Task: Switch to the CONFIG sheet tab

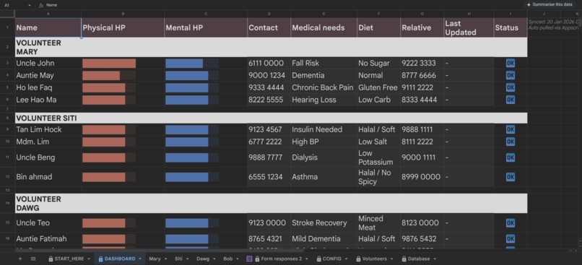Action: [332, 259]
